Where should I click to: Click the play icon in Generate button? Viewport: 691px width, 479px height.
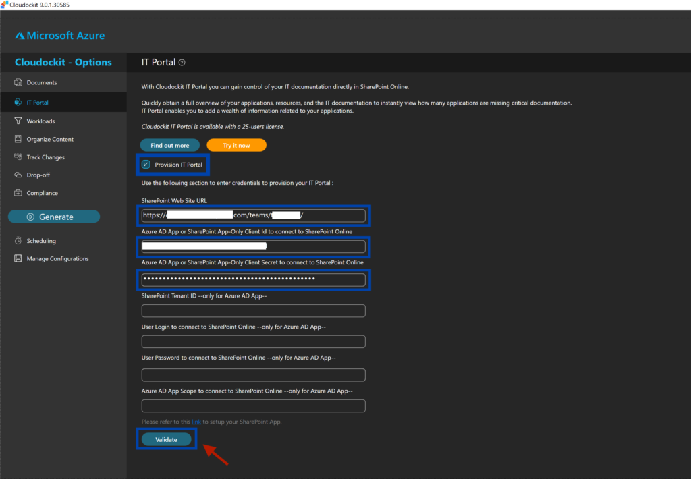pos(30,217)
